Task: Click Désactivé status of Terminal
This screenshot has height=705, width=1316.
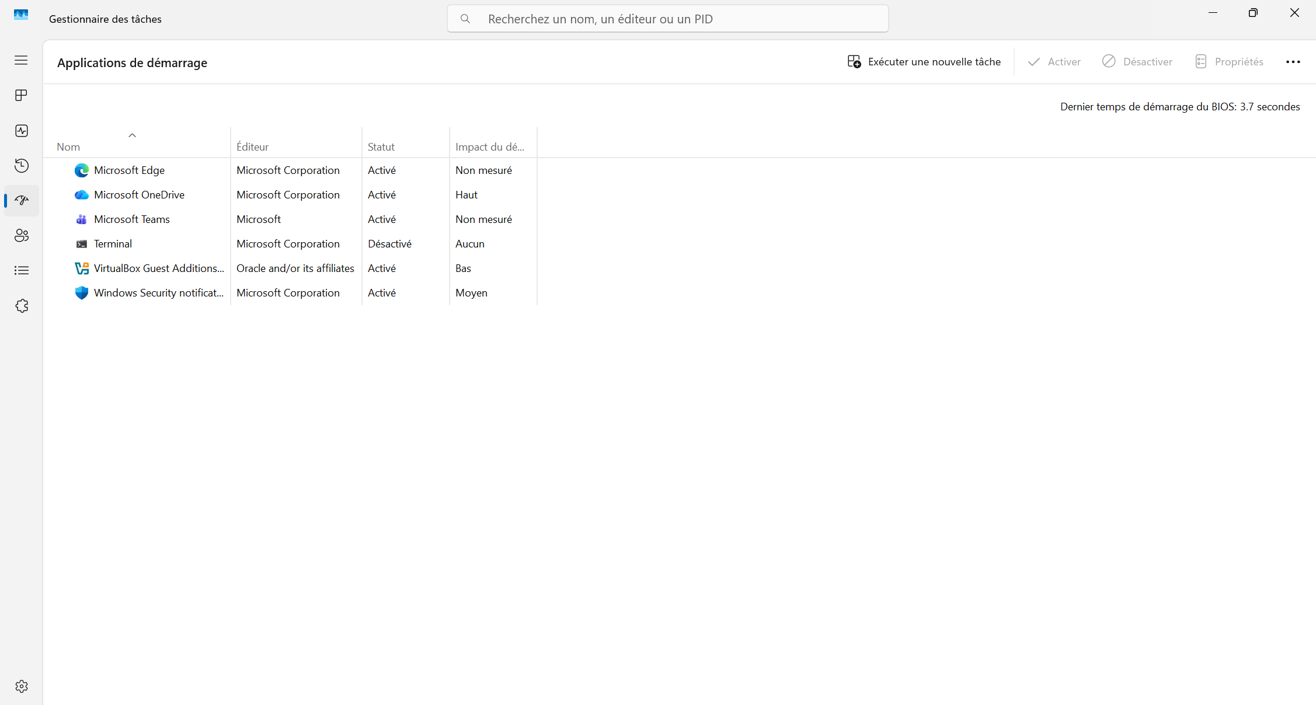Action: pyautogui.click(x=389, y=244)
